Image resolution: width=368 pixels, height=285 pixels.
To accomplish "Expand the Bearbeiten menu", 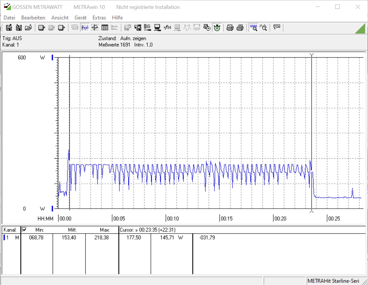I will [x=33, y=18].
